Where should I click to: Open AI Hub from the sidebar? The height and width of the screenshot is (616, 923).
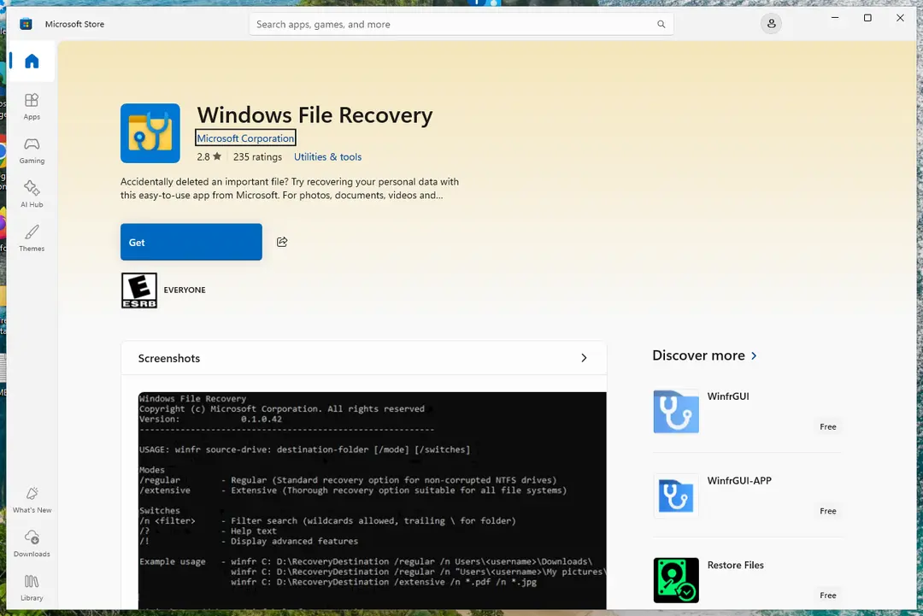click(32, 194)
